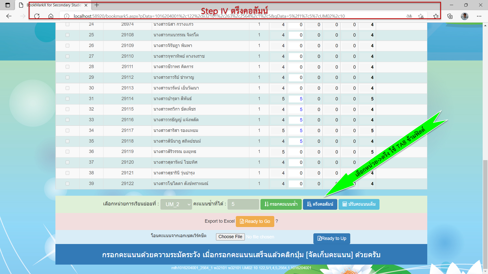This screenshot has height=274, width=488.
Task: Click the address bar URL
Action: 209,16
